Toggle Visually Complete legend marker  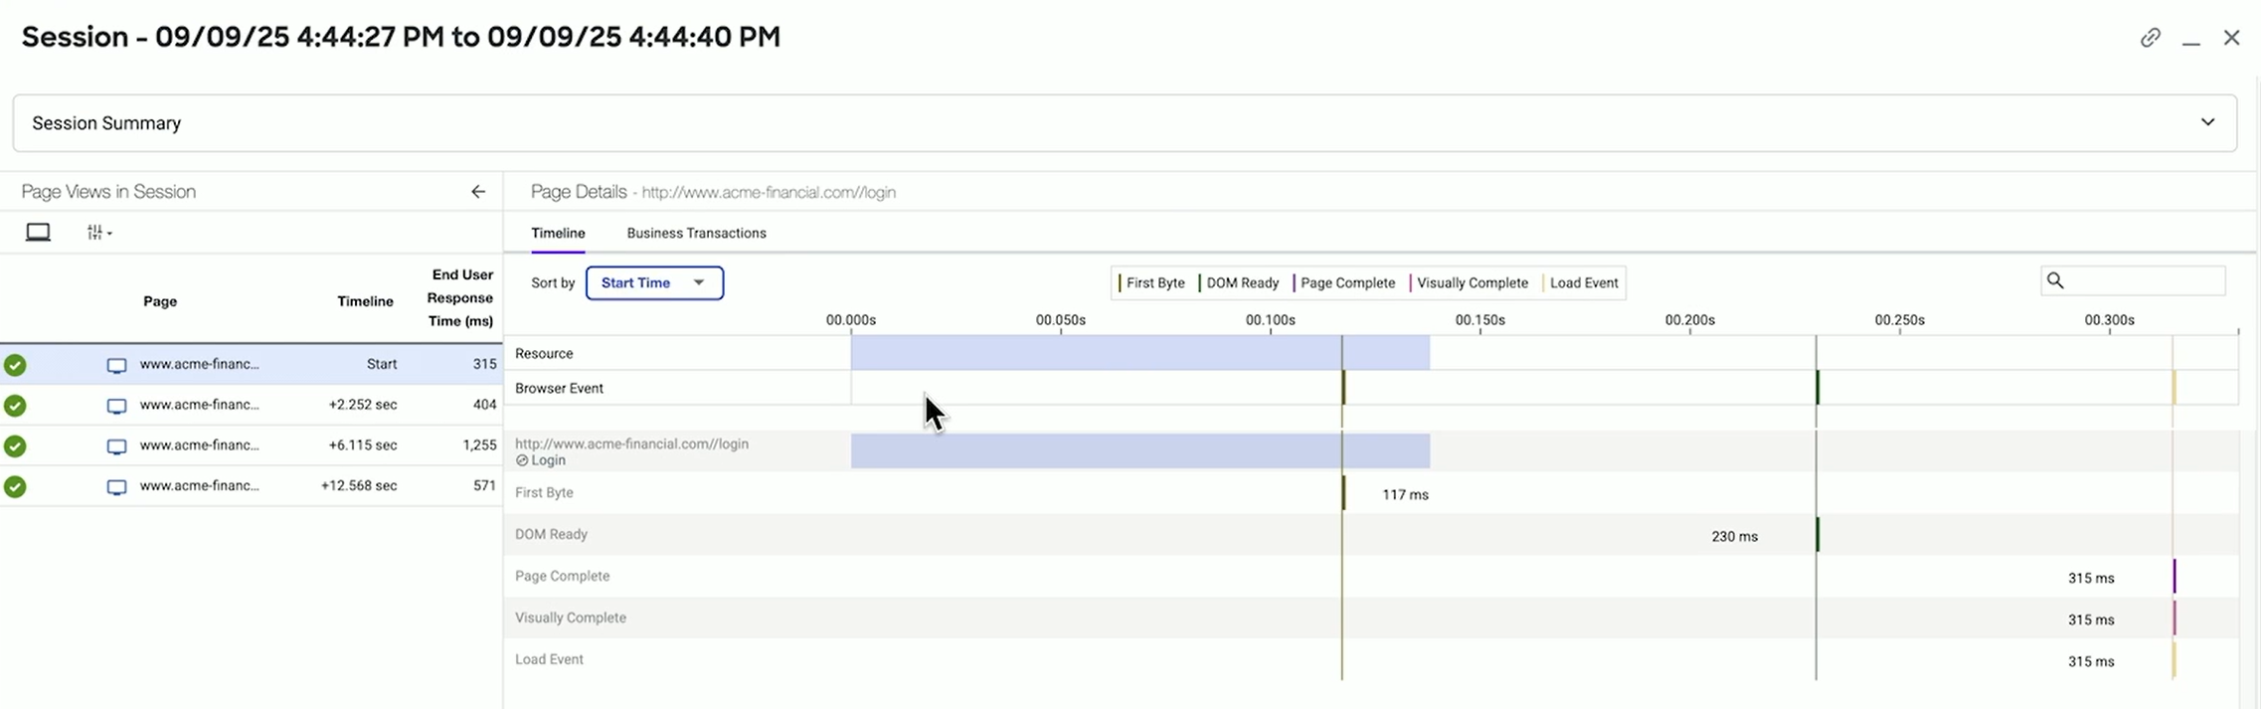tap(1471, 283)
